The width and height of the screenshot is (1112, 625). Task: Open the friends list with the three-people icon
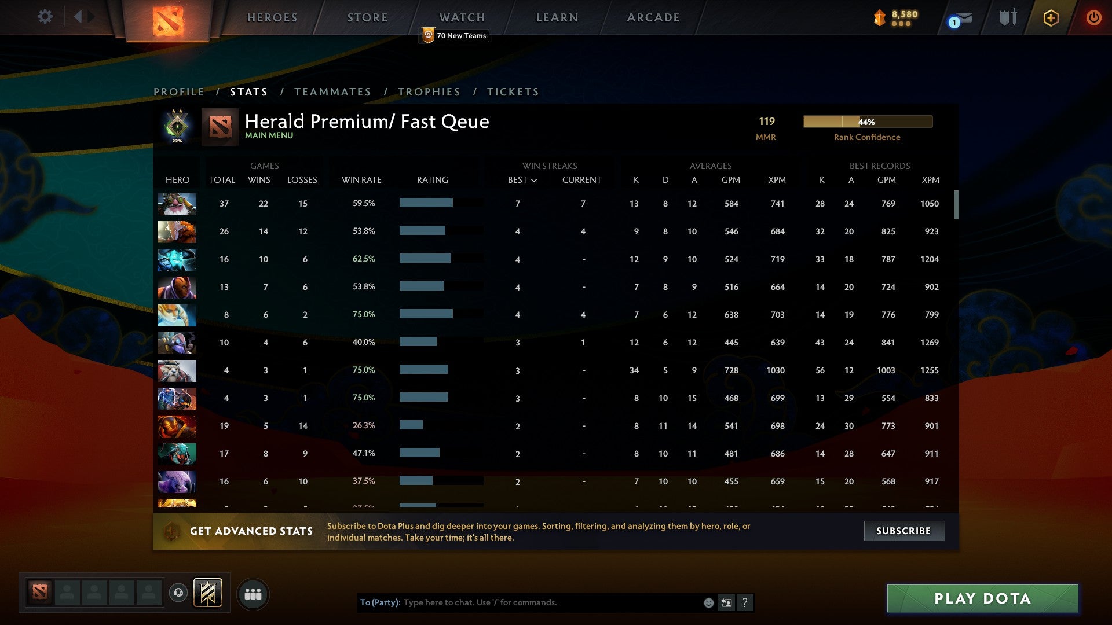tap(253, 593)
